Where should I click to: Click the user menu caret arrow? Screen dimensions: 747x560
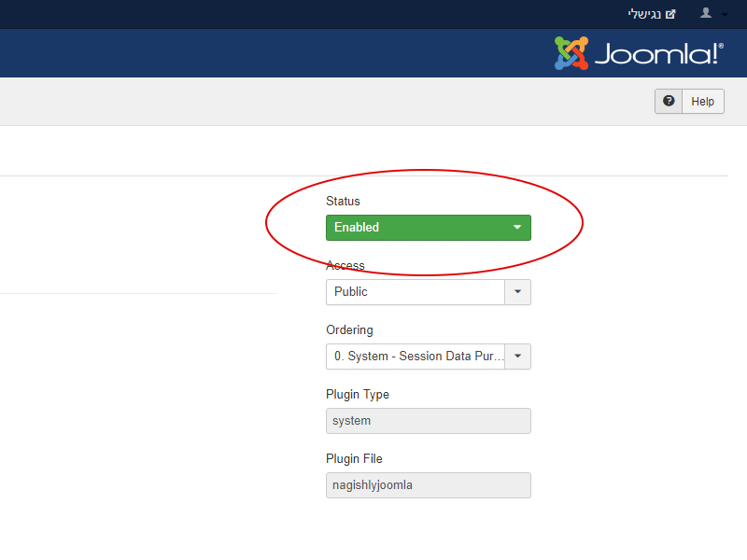coord(725,15)
